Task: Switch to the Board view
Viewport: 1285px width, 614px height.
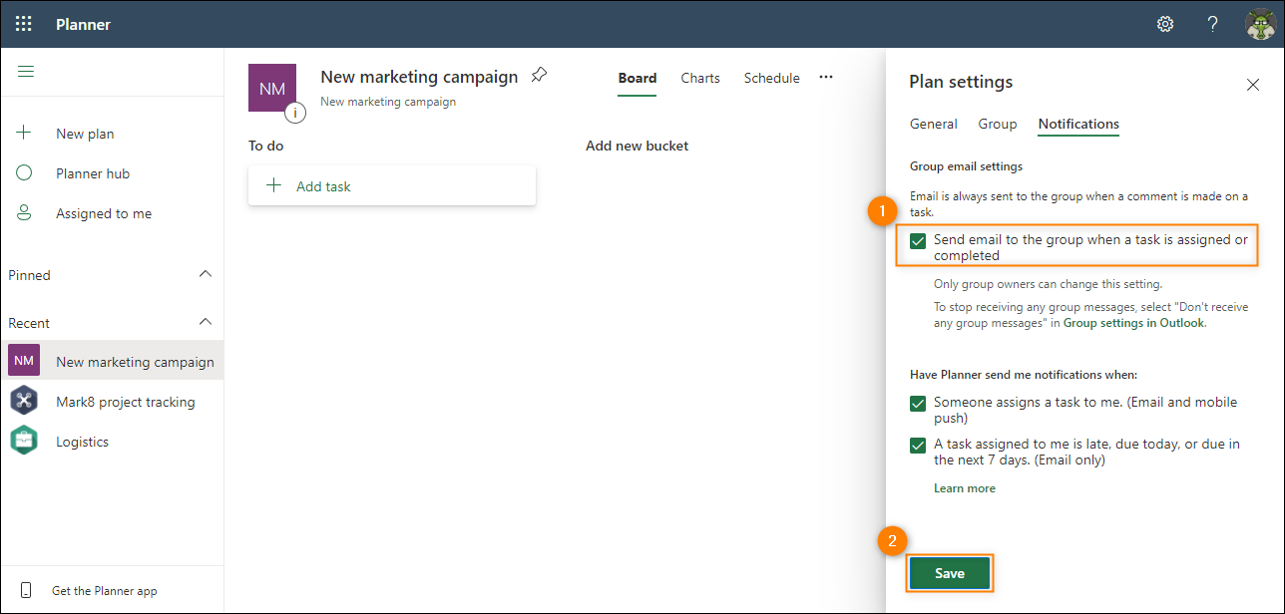Action: (638, 78)
